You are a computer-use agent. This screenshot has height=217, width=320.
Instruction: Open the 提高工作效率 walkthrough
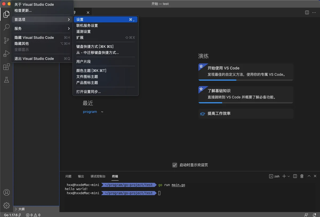pos(246,114)
